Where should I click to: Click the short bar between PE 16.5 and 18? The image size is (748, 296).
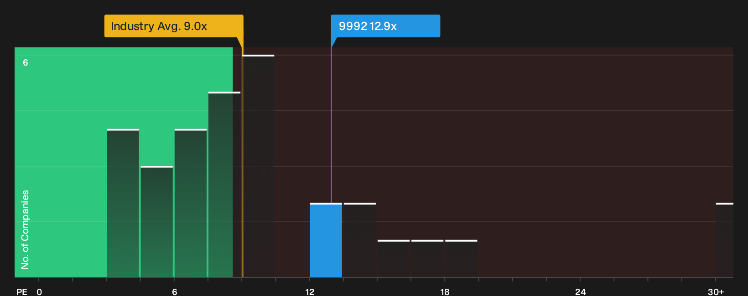coord(427,259)
